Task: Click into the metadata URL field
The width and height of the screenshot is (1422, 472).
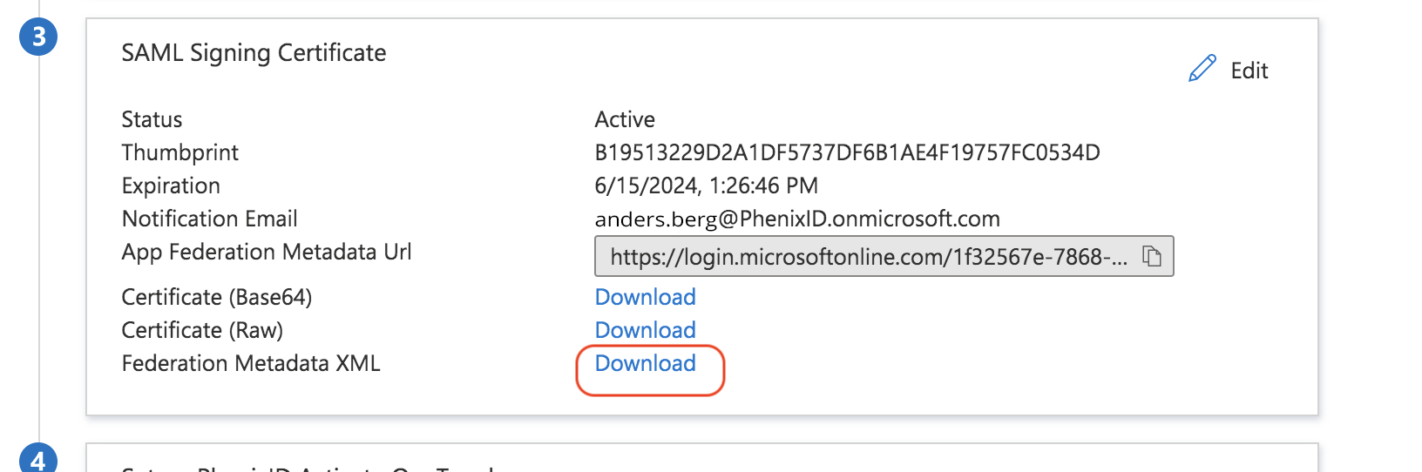Action: (867, 257)
